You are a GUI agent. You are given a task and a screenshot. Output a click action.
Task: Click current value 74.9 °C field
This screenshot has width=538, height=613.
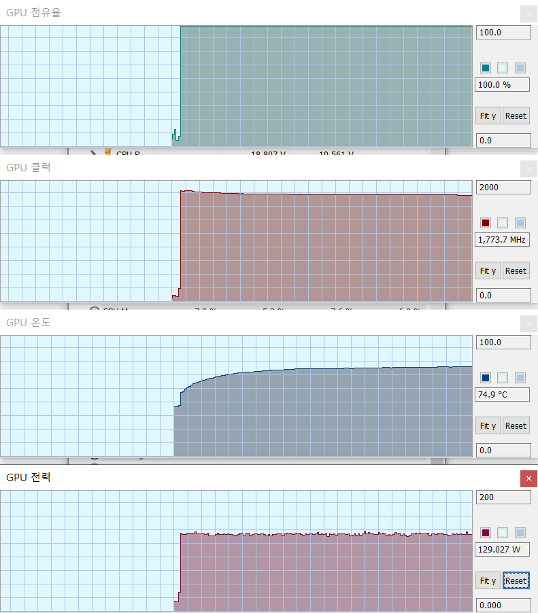pos(503,394)
